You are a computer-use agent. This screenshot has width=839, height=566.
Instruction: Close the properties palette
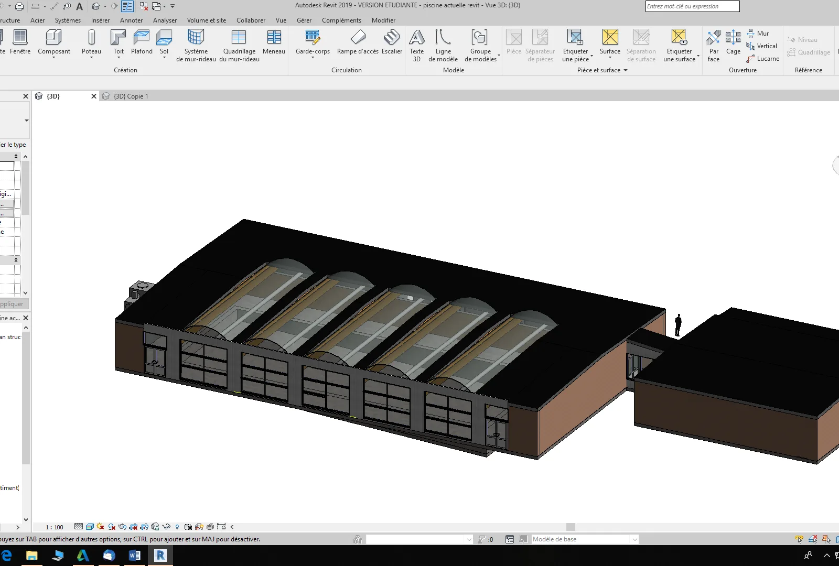[25, 96]
